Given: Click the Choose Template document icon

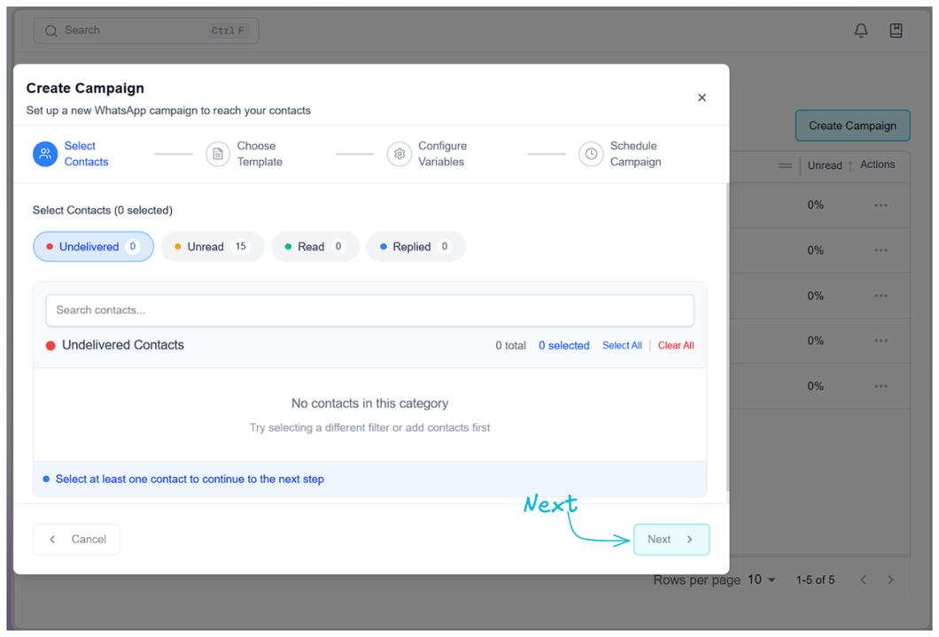Looking at the screenshot, I should [x=218, y=154].
